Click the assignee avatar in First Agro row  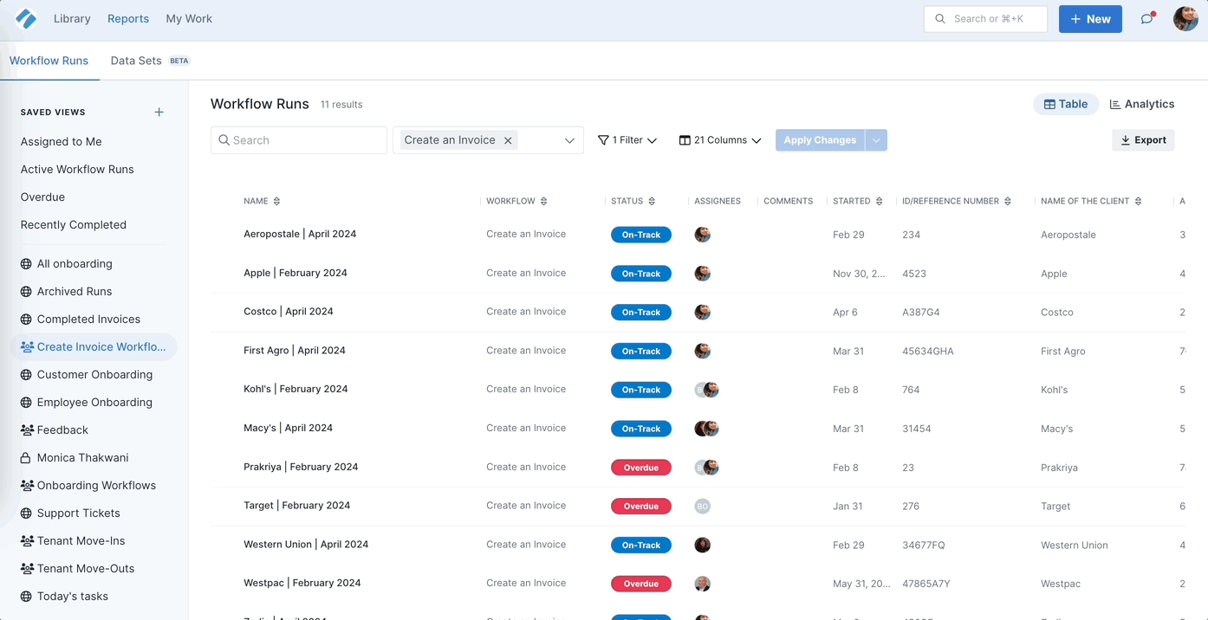coord(703,351)
